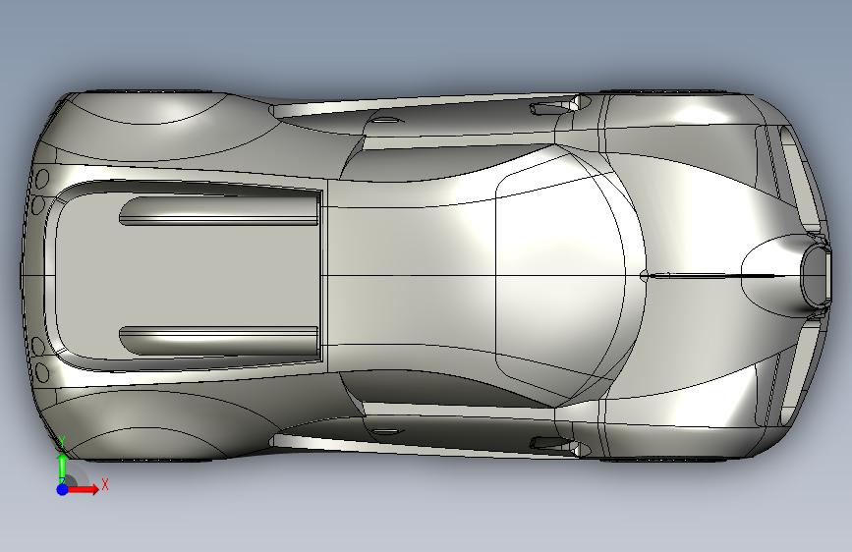Select the oval grille opening at the car's nose

pos(815,275)
